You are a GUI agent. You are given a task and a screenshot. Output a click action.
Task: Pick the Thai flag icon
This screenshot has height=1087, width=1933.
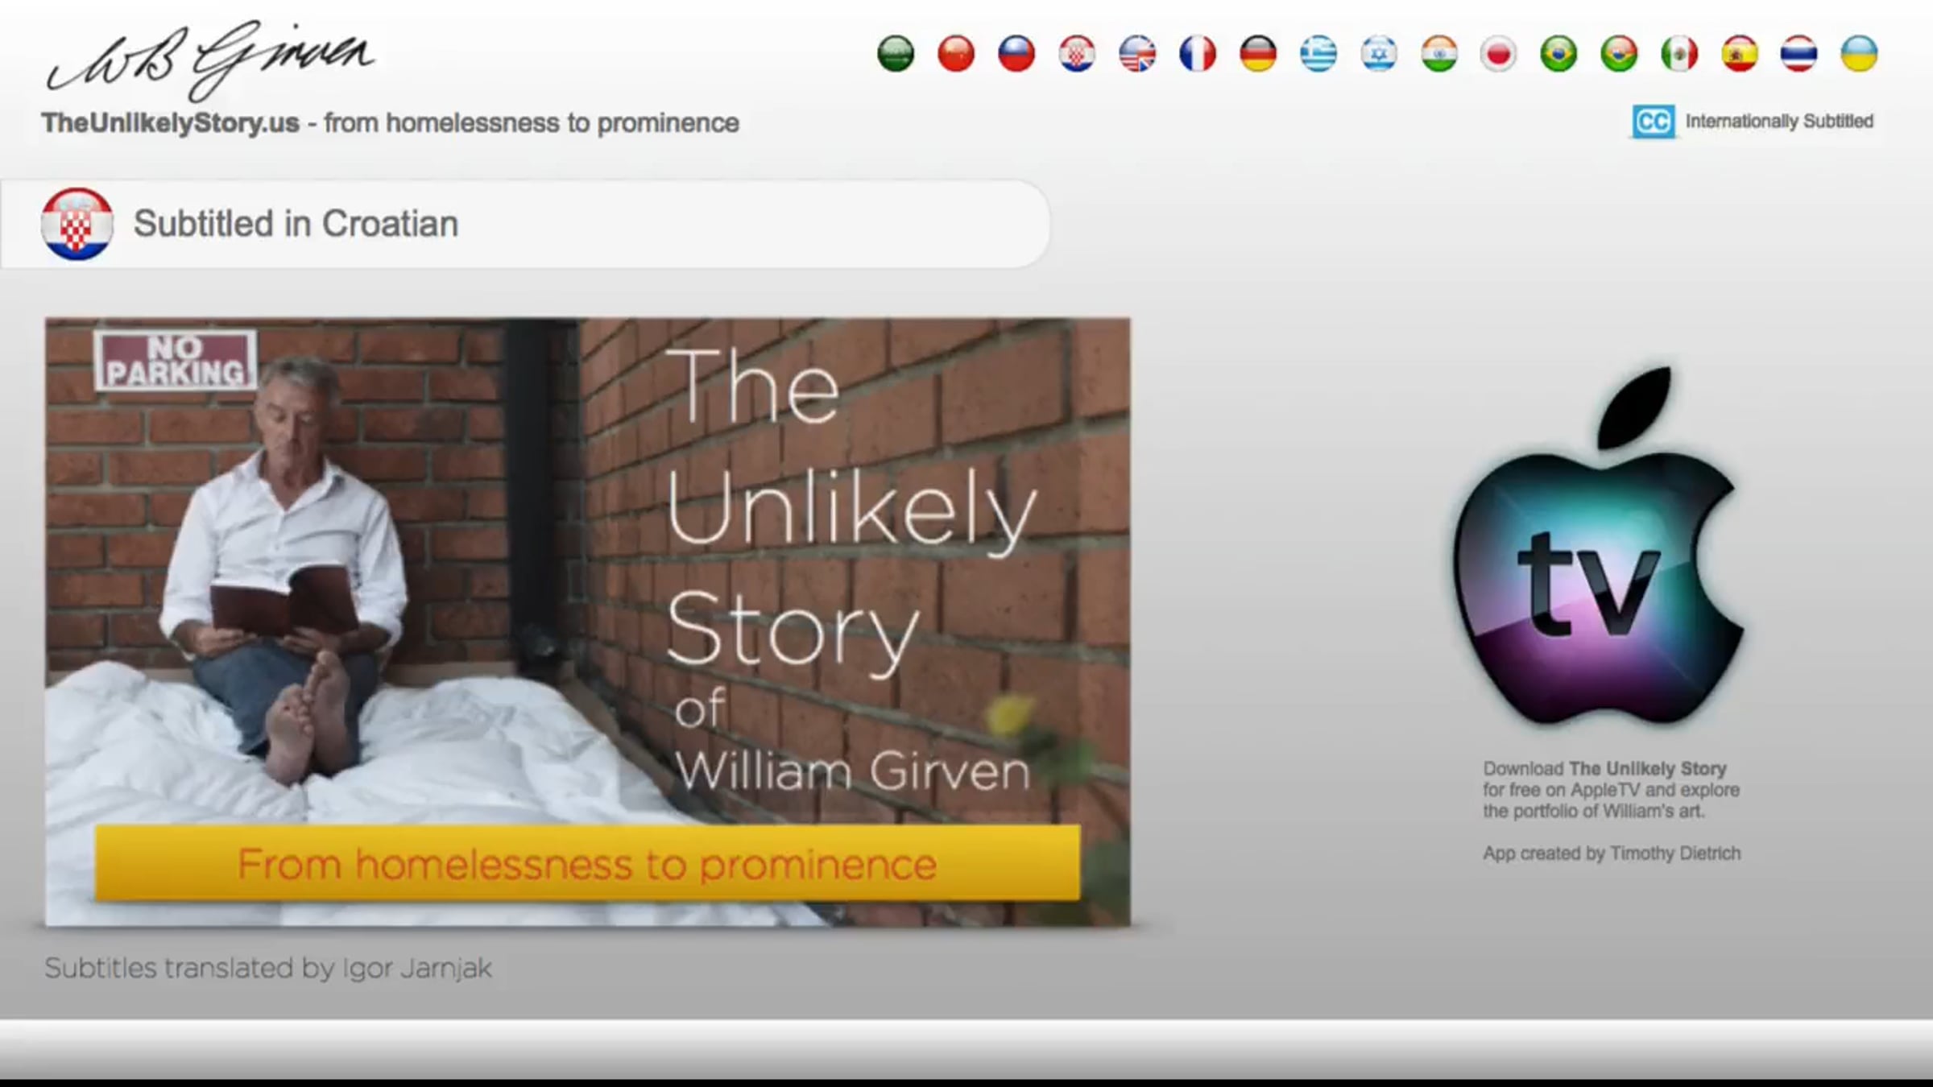tap(1798, 54)
